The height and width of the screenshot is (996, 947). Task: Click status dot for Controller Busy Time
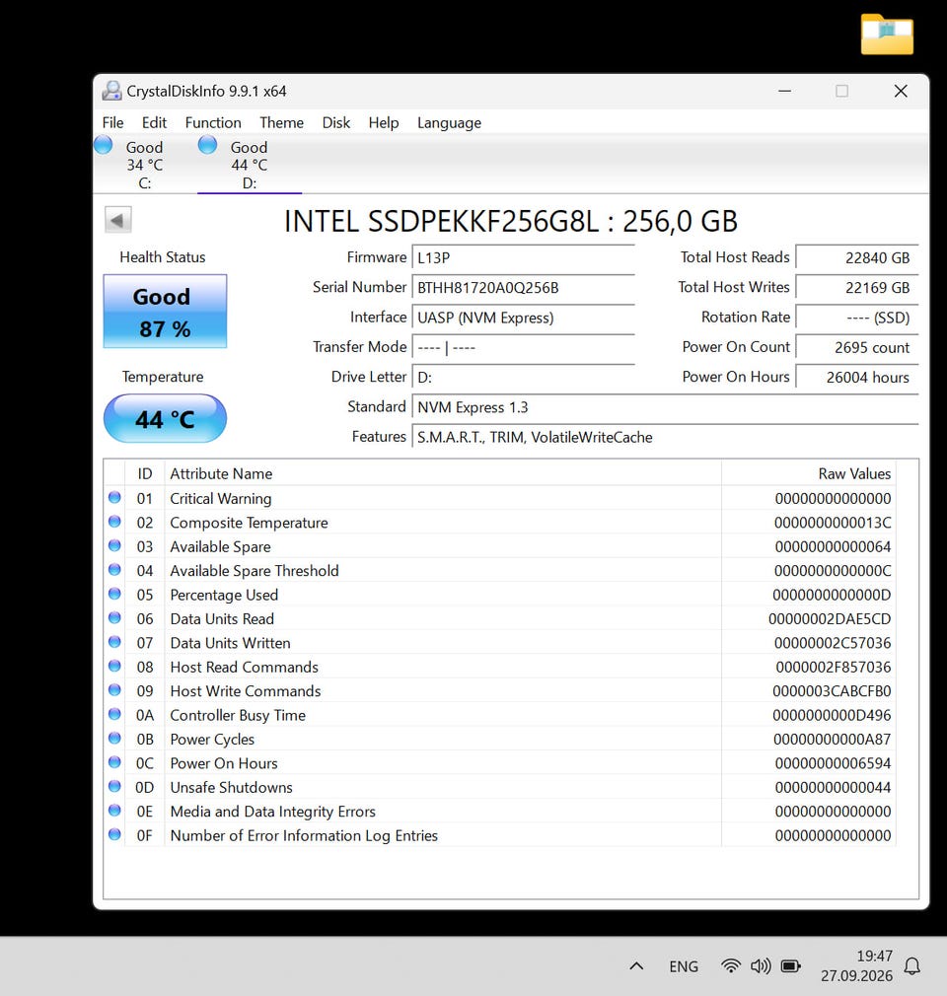[x=114, y=715]
